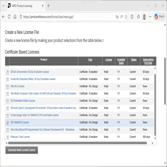Check the Vitis HLS License checkbox

pos(8,86)
